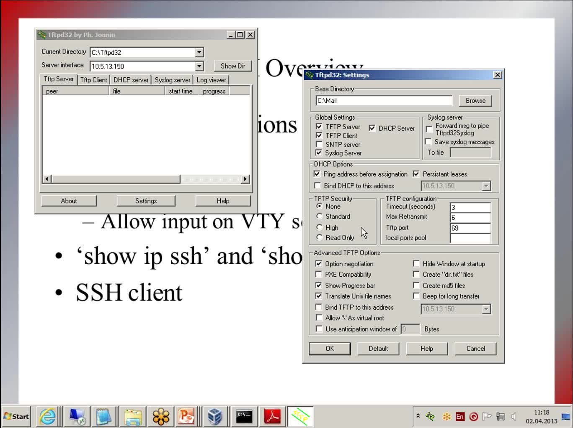This screenshot has width=573, height=428.
Task: Click the Settings button in main window
Action: [x=146, y=201]
